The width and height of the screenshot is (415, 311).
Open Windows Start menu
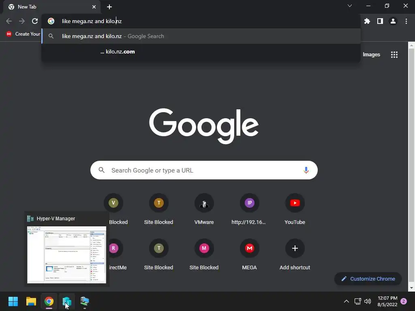click(13, 301)
